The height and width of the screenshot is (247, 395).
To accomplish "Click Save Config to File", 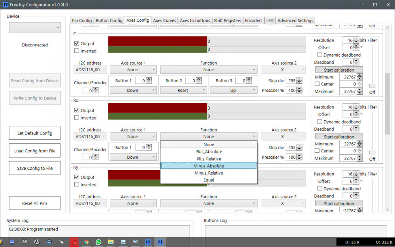I will 35,168.
